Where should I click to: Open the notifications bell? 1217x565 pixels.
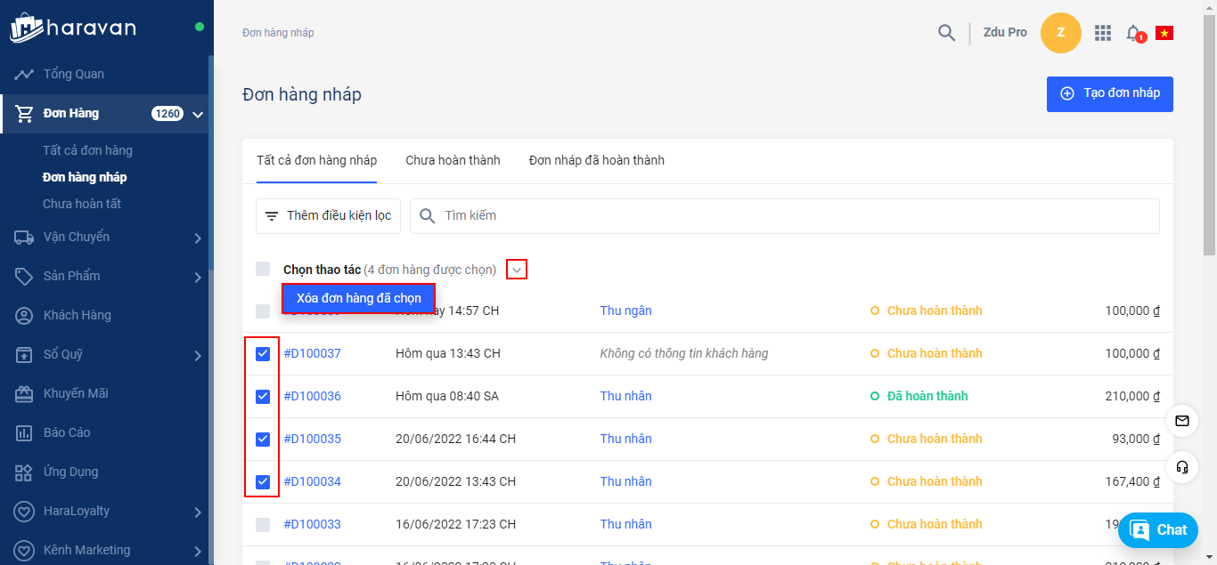1133,33
